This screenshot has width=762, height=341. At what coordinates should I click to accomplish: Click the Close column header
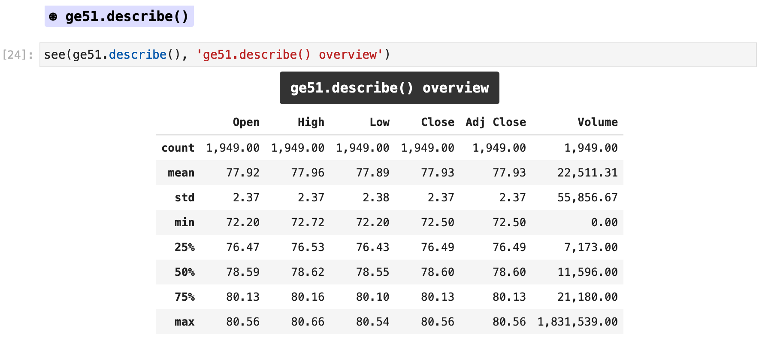[438, 122]
